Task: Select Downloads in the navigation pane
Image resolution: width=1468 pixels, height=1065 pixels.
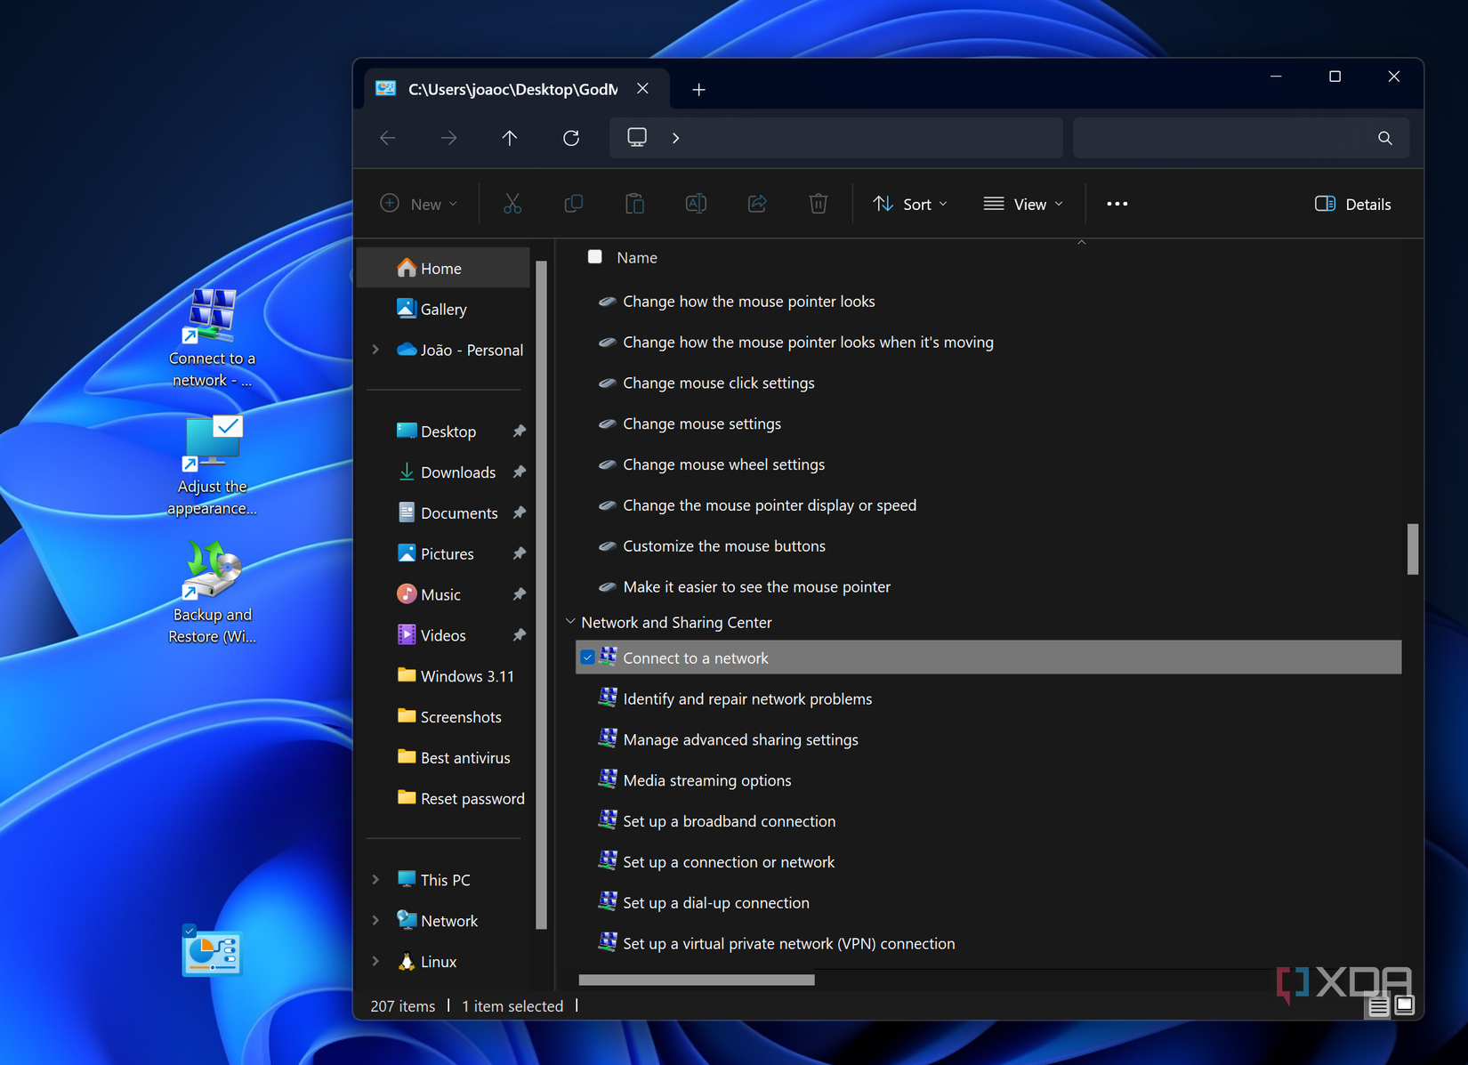Action: pos(457,472)
